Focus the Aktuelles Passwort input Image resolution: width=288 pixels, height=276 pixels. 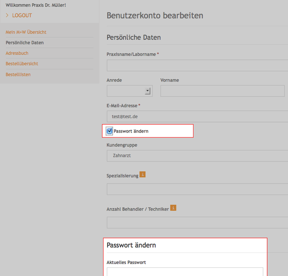185,272
